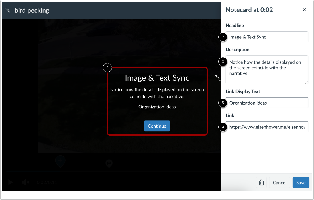The image size is (314, 200).
Task: Click the pencil icon beside bird pecking title
Action: [8, 10]
